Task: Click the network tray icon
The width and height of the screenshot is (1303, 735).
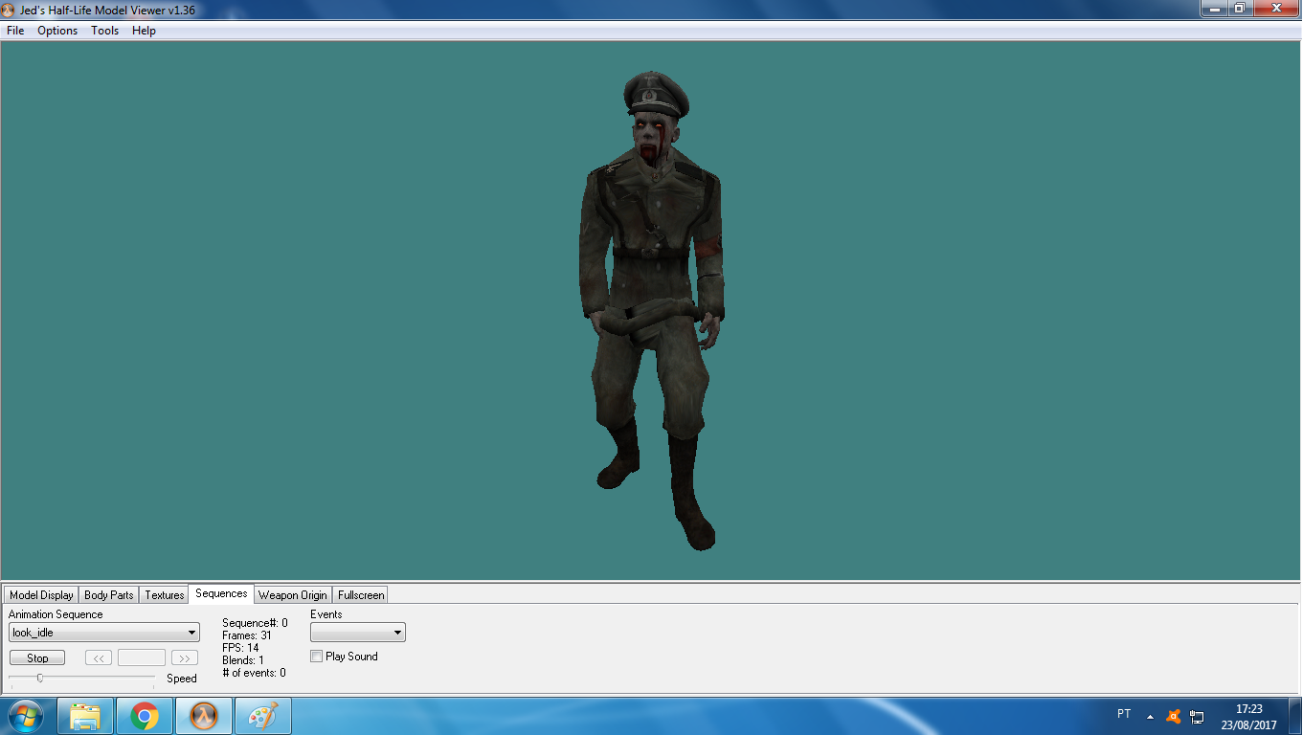Action: coord(1198,716)
